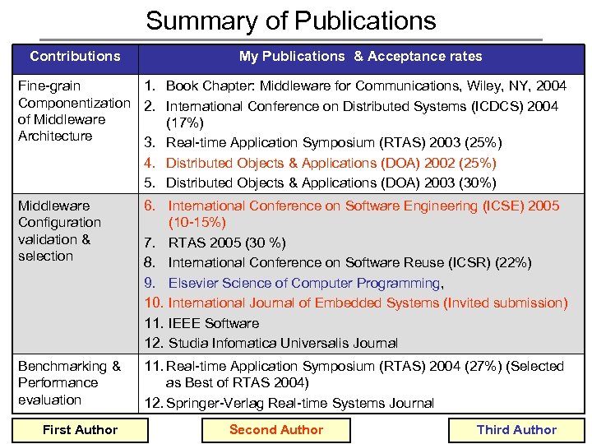Click the red DOA 2002 (25%) entry

pyautogui.click(x=320, y=163)
